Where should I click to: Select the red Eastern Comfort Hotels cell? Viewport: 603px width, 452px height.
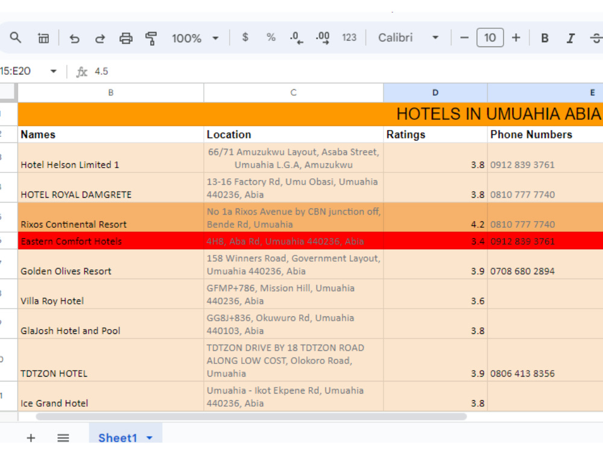click(111, 241)
